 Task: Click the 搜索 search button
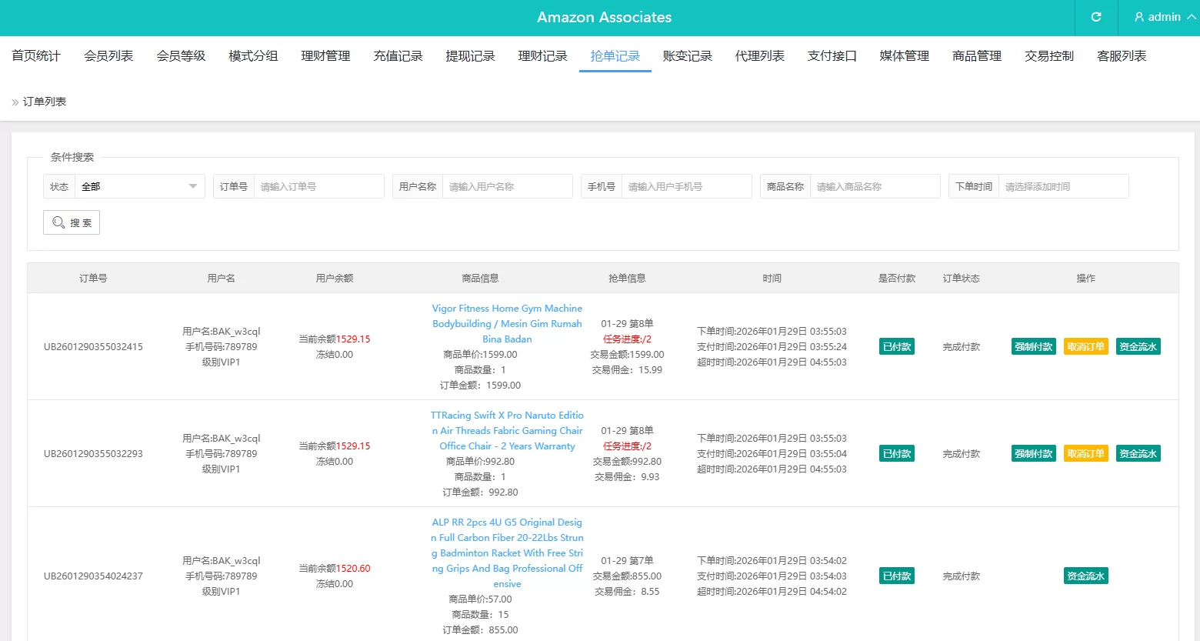tap(72, 222)
